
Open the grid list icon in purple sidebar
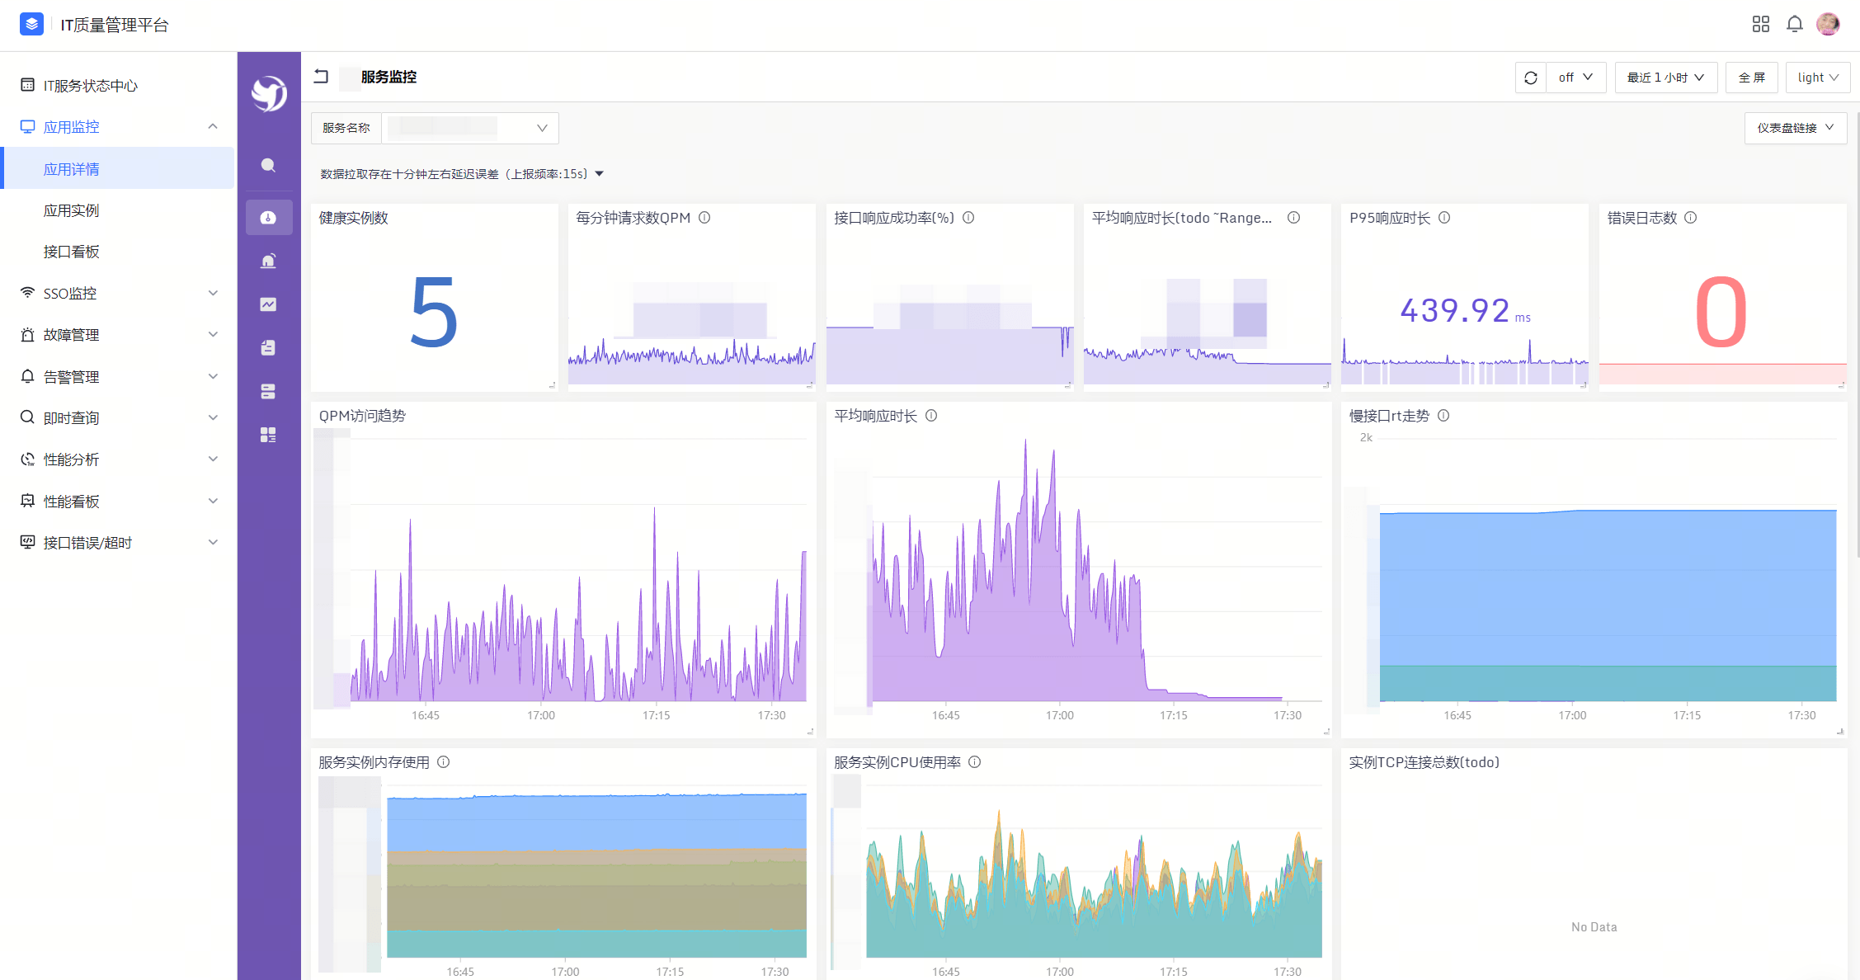pos(268,435)
